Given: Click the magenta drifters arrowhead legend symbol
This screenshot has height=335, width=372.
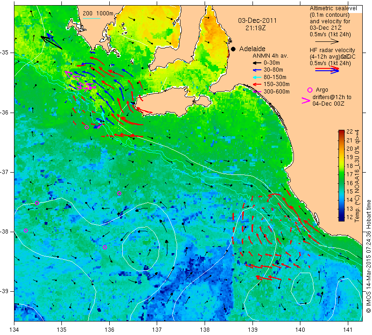Looking at the screenshot, I should (x=306, y=100).
